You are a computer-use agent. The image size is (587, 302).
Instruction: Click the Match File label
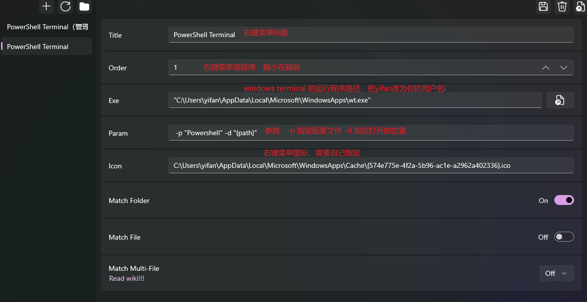124,237
